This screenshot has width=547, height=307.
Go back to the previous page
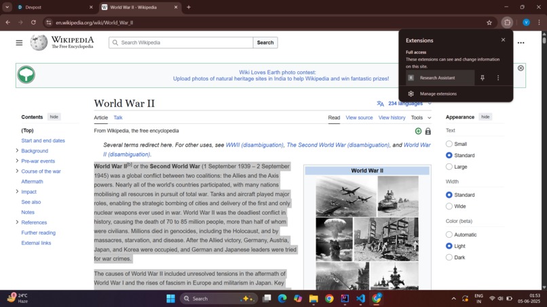7,22
